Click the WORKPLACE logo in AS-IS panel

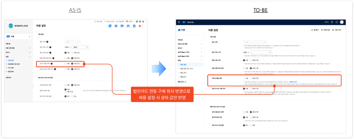click(x=18, y=26)
